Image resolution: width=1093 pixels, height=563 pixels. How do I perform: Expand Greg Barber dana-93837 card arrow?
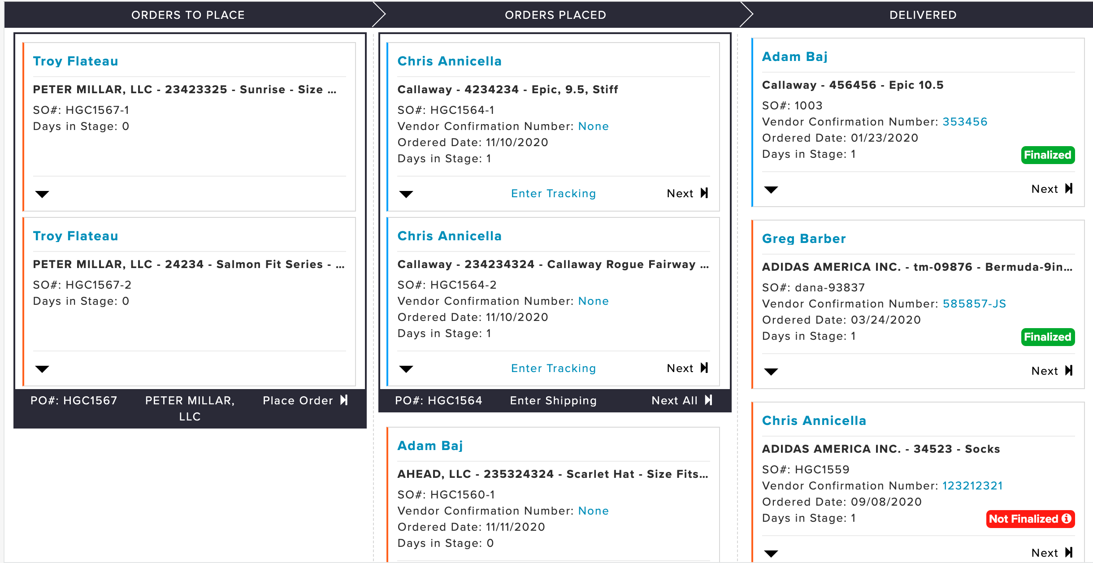click(x=771, y=372)
